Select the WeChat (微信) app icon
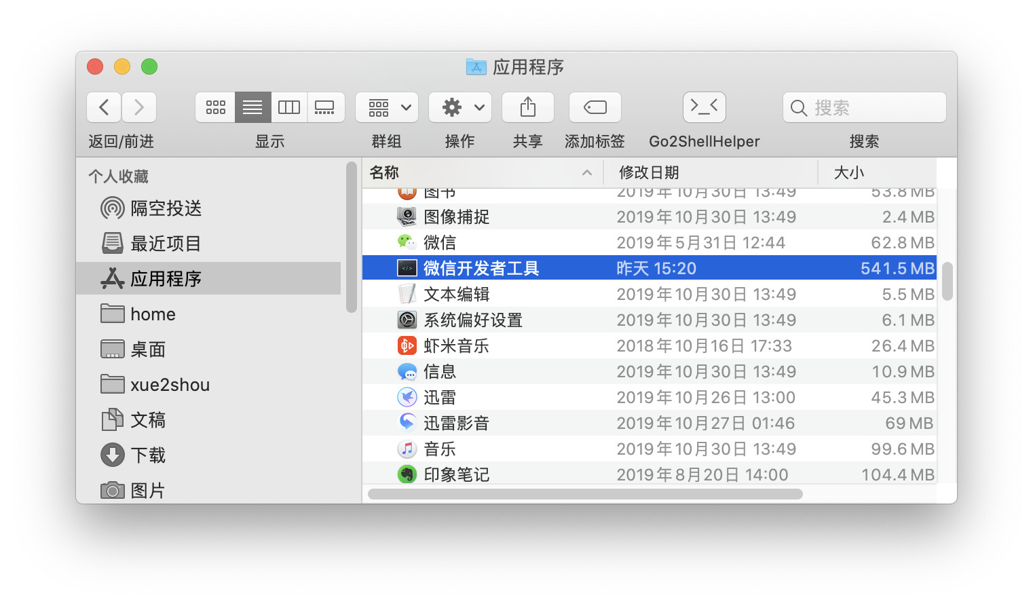This screenshot has height=604, width=1033. (x=407, y=242)
